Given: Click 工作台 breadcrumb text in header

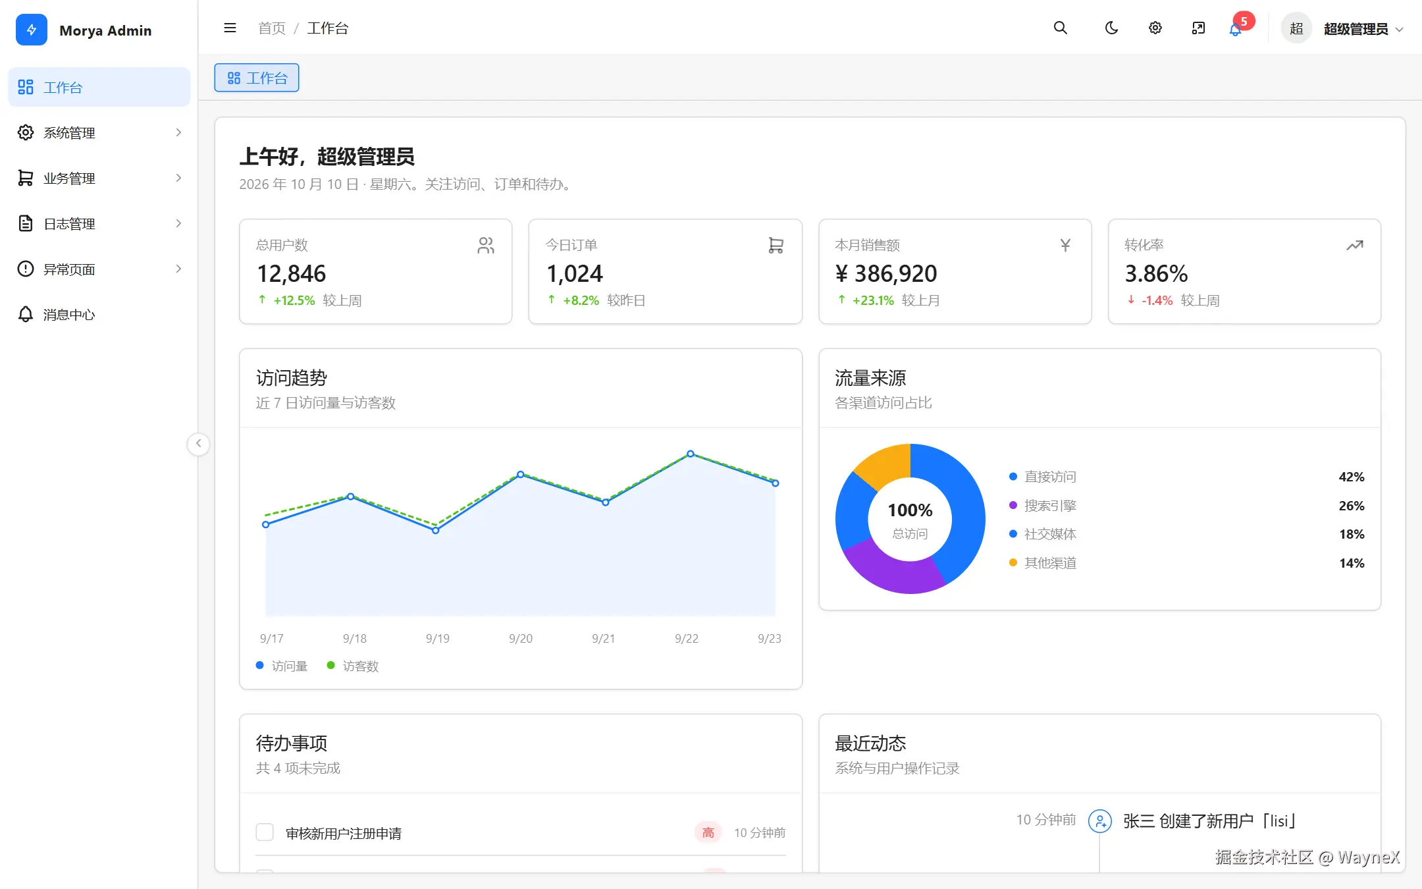Looking at the screenshot, I should pyautogui.click(x=328, y=28).
